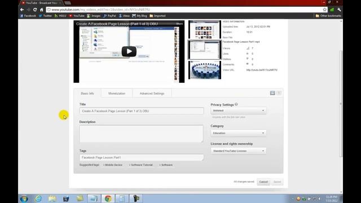Click the browser Back arrow
The width and height of the screenshot is (361, 203).
click(22, 10)
